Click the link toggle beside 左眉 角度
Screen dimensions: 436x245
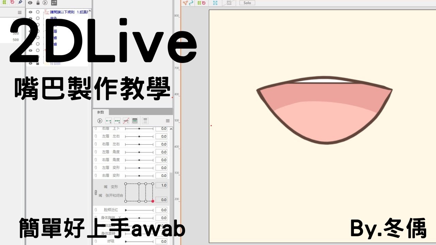coord(96,152)
